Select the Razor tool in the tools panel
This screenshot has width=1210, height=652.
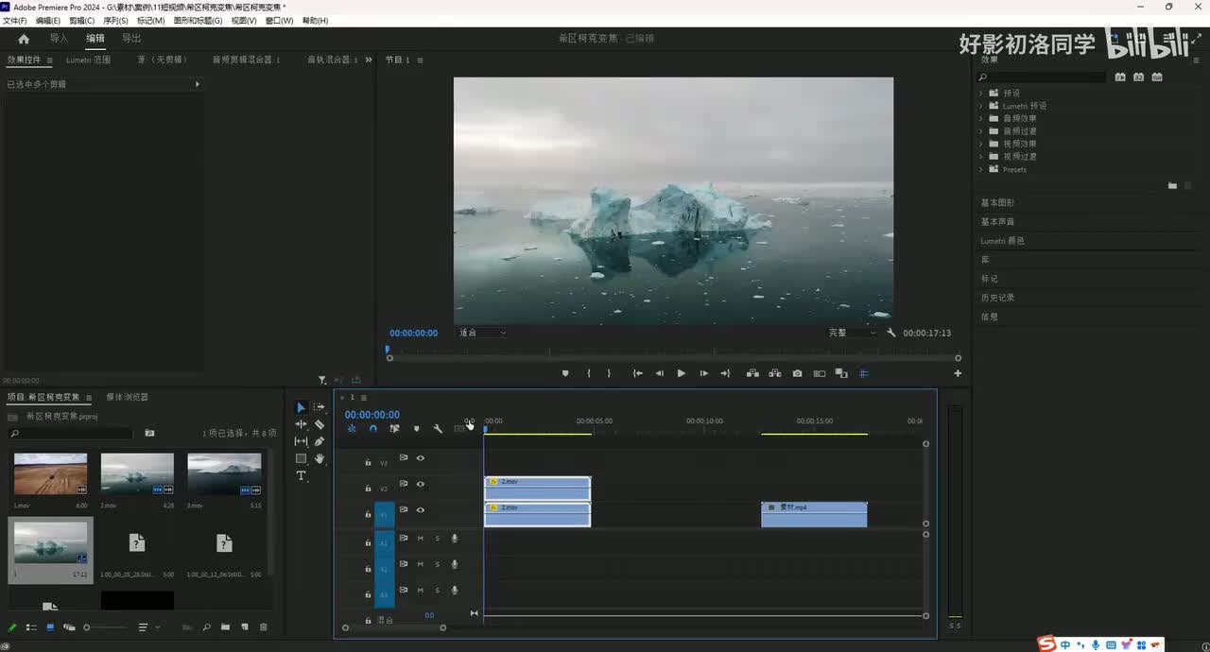pos(320,424)
